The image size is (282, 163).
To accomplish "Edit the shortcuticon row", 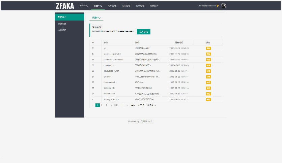I will [208, 94].
